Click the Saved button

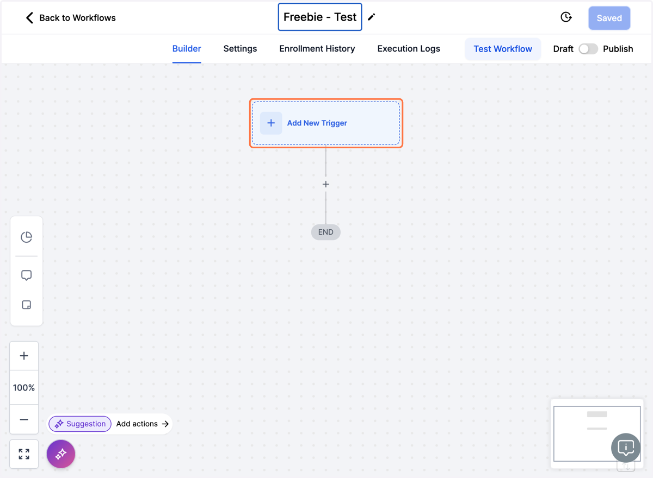(609, 18)
